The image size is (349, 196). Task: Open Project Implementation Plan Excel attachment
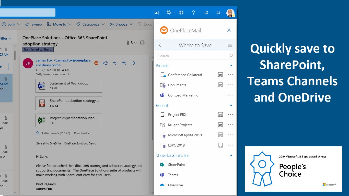point(69,120)
